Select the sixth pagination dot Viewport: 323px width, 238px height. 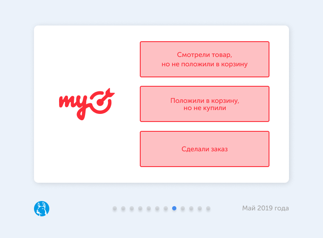(x=157, y=208)
